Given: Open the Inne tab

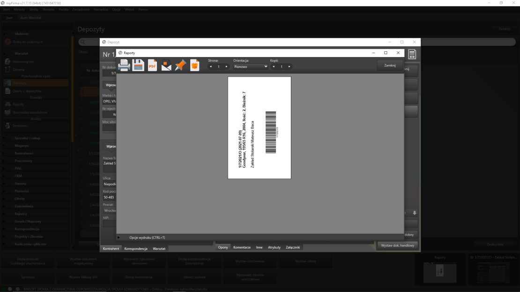Looking at the screenshot, I should tap(259, 247).
